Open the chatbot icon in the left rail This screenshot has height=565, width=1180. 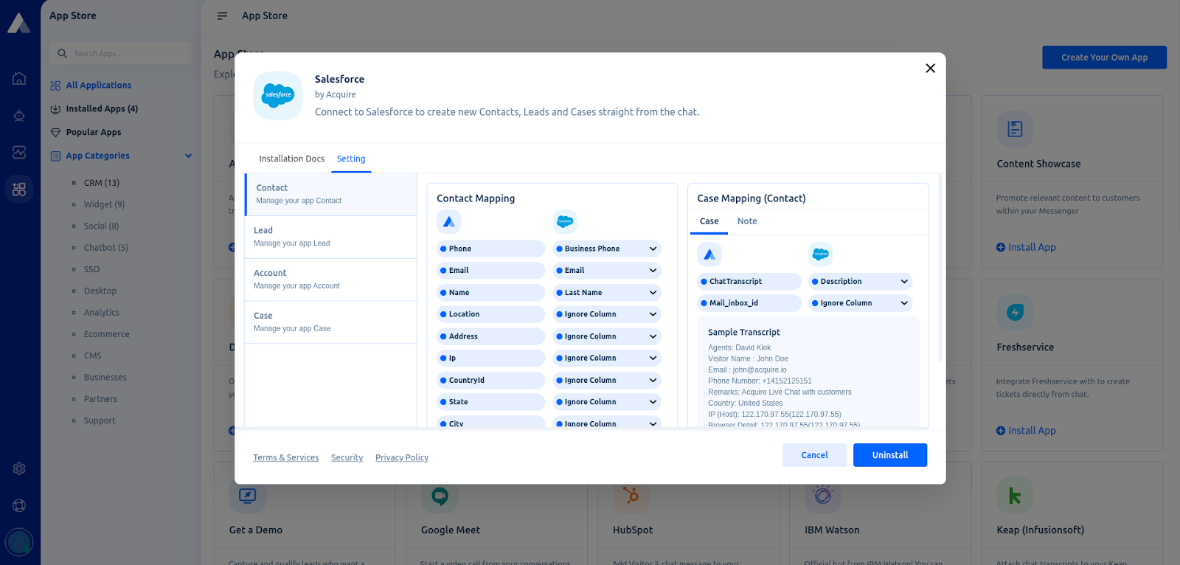(19, 116)
